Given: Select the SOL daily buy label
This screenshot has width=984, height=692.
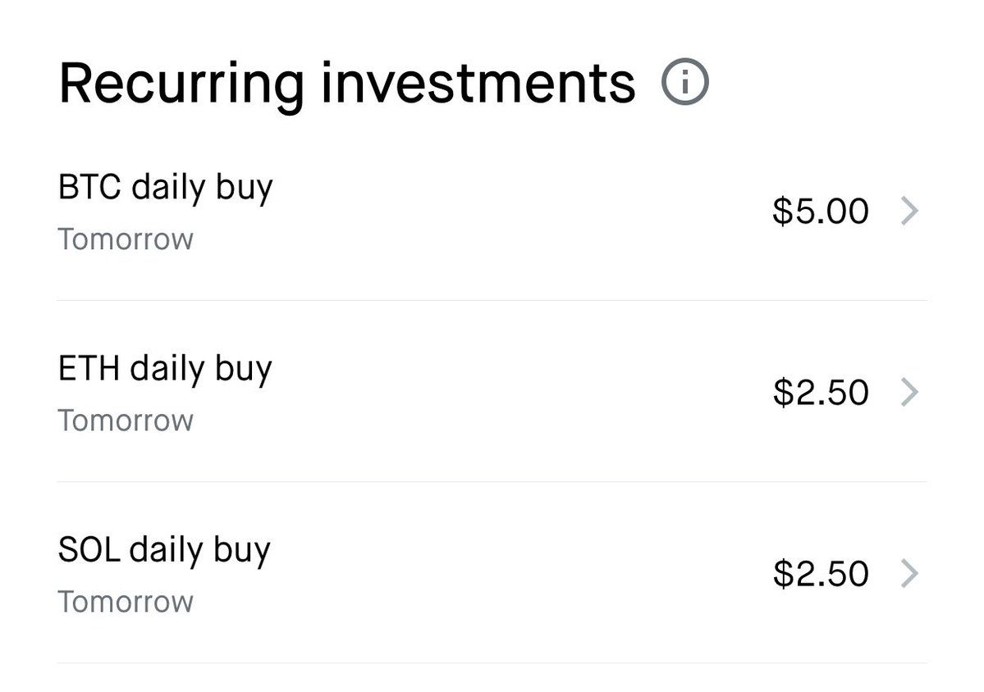Looking at the screenshot, I should pyautogui.click(x=164, y=550).
